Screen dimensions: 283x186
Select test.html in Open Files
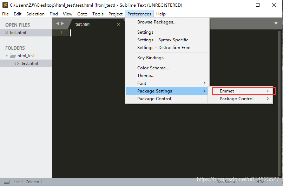[x=26, y=33]
